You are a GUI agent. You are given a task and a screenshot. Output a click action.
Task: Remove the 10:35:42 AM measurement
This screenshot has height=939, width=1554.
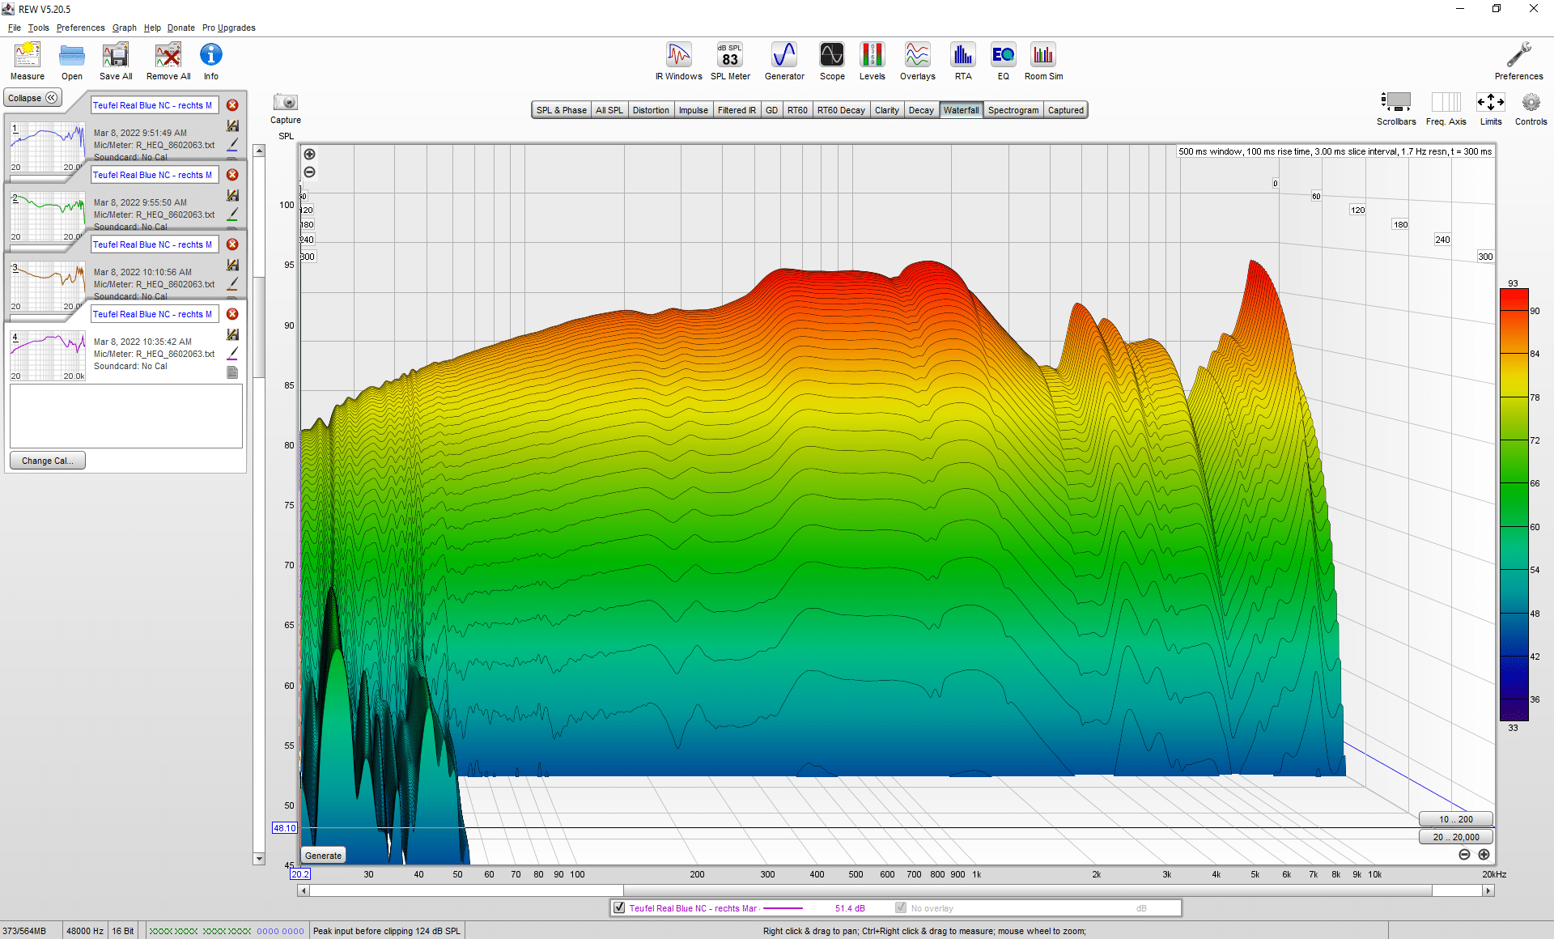232,314
